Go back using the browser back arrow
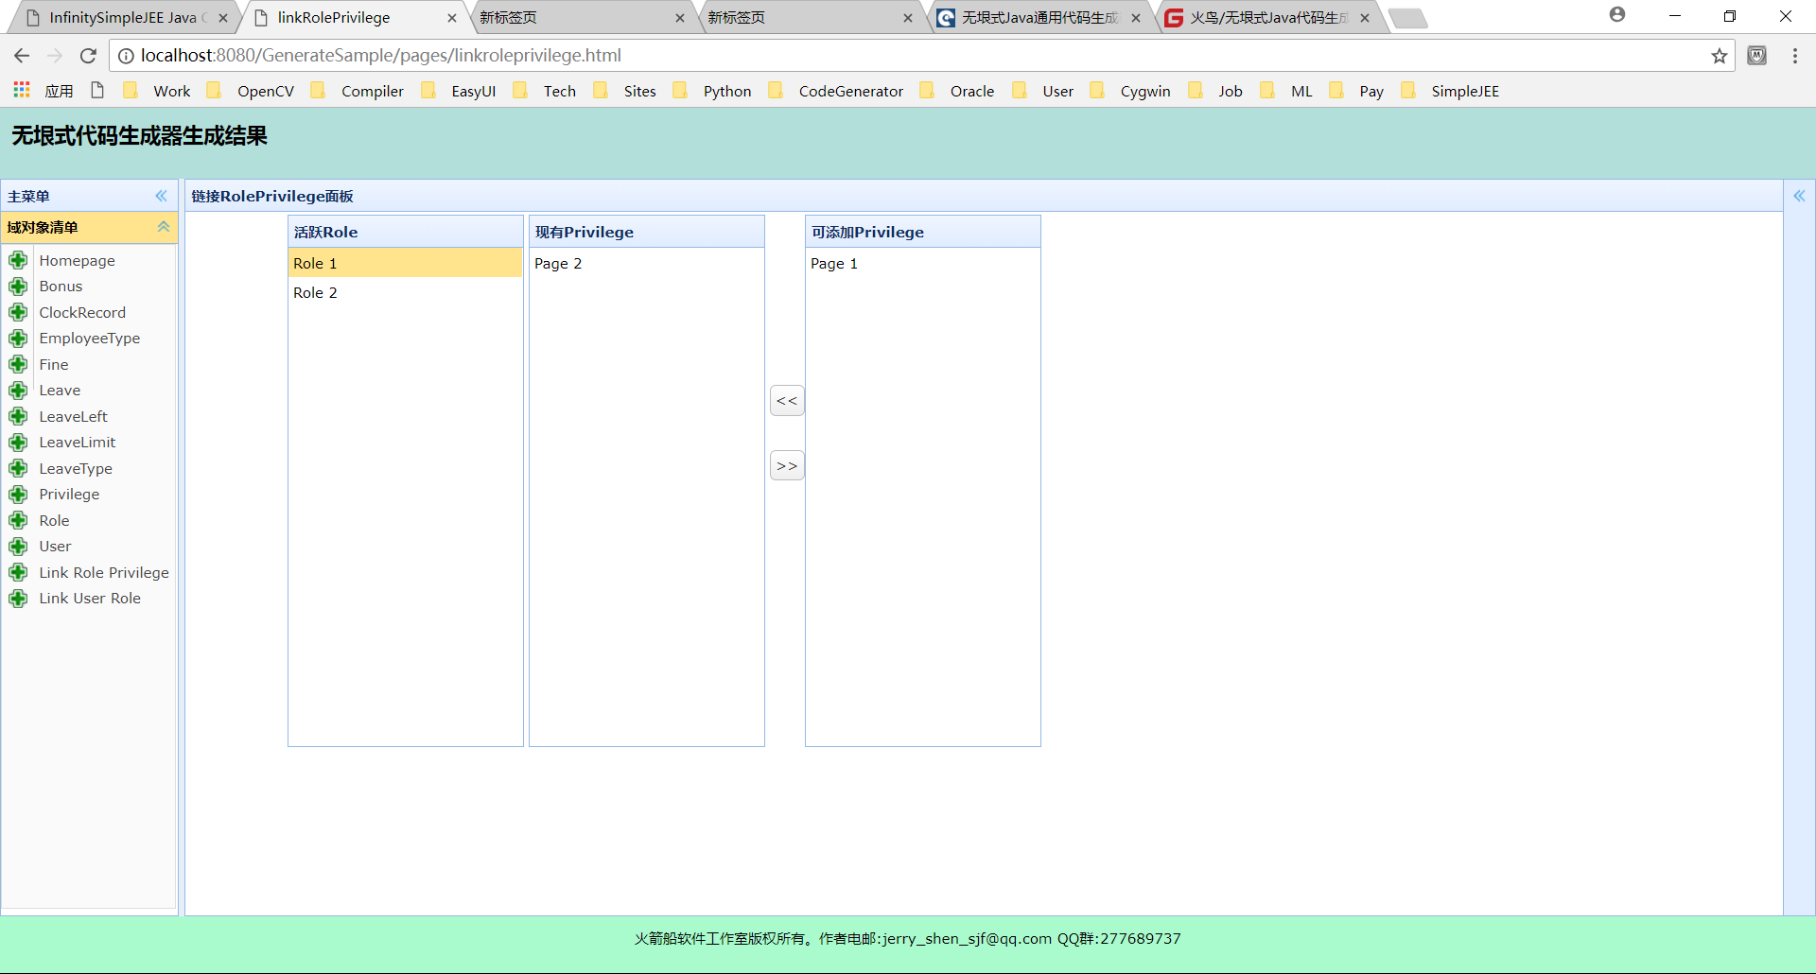 [x=22, y=56]
